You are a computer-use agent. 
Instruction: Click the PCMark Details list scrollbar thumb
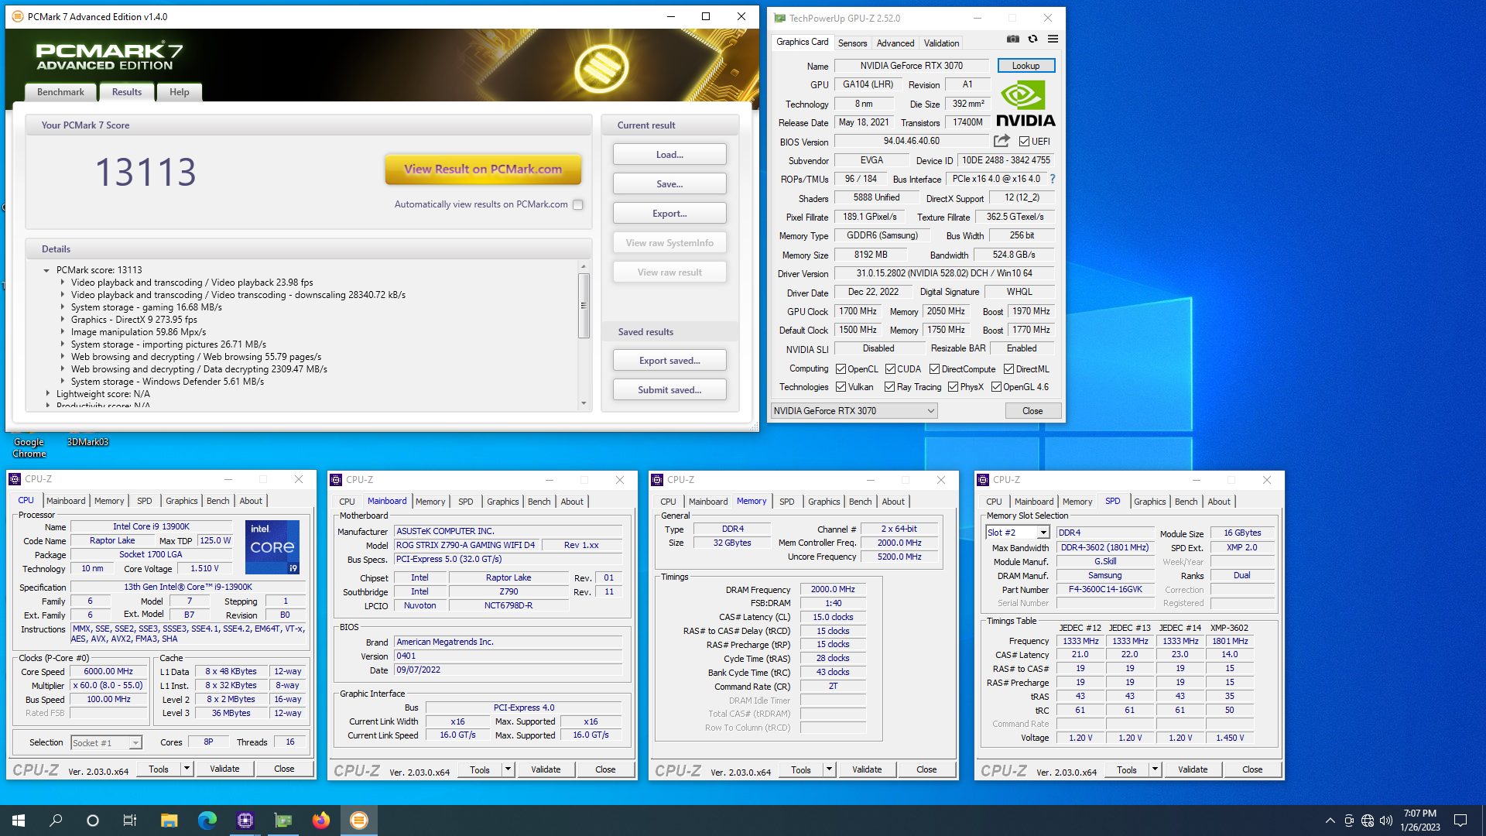coord(584,306)
